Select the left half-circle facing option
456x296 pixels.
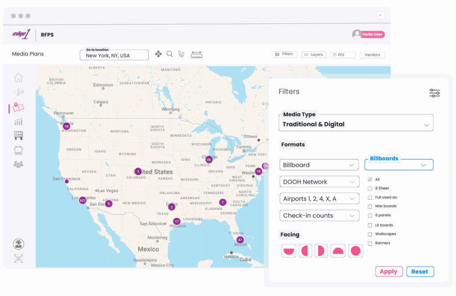[x=305, y=251]
